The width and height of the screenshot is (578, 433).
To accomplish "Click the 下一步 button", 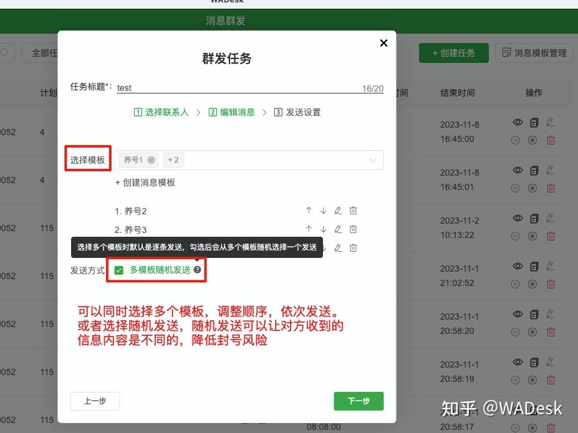I will pos(359,401).
